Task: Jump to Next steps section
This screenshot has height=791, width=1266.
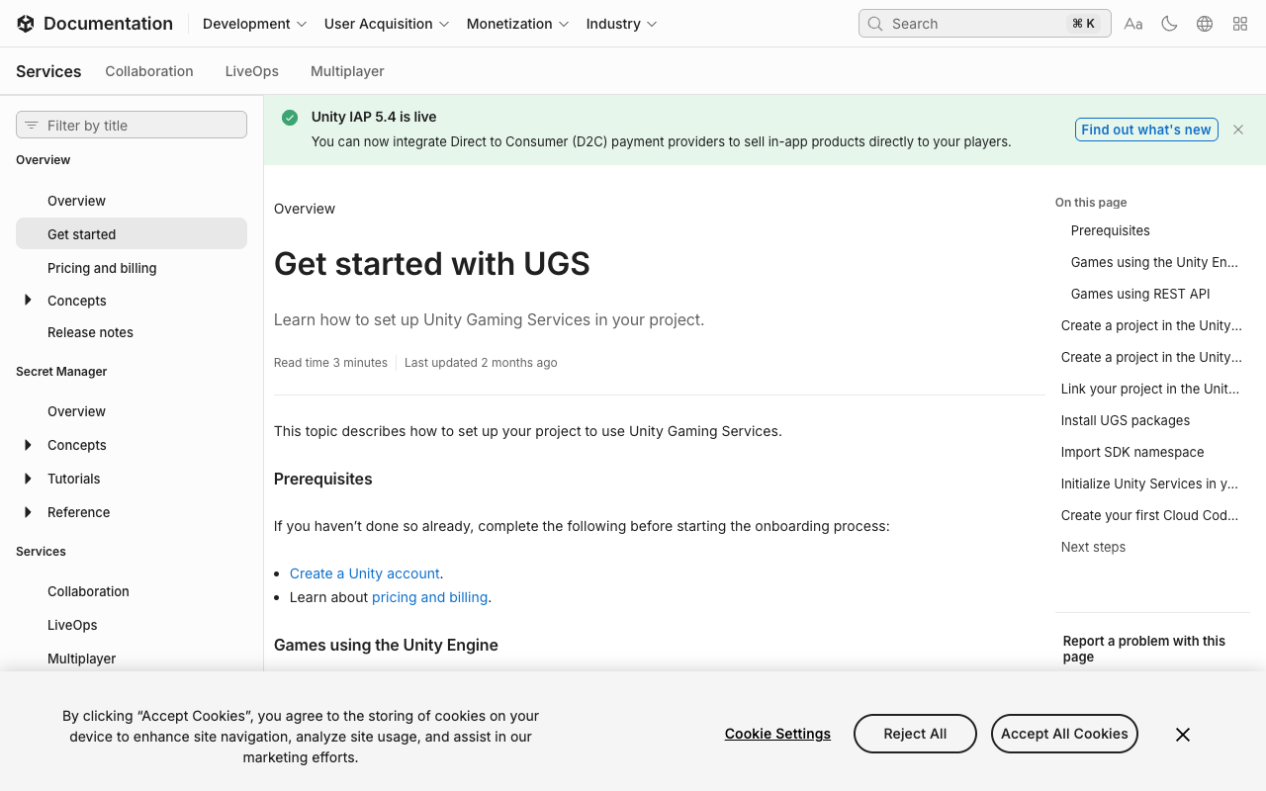Action: [x=1093, y=547]
